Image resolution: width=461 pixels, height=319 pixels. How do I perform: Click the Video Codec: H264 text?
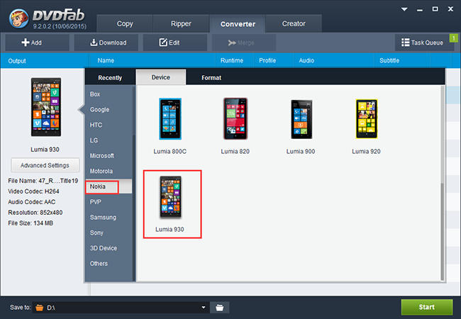[33, 191]
